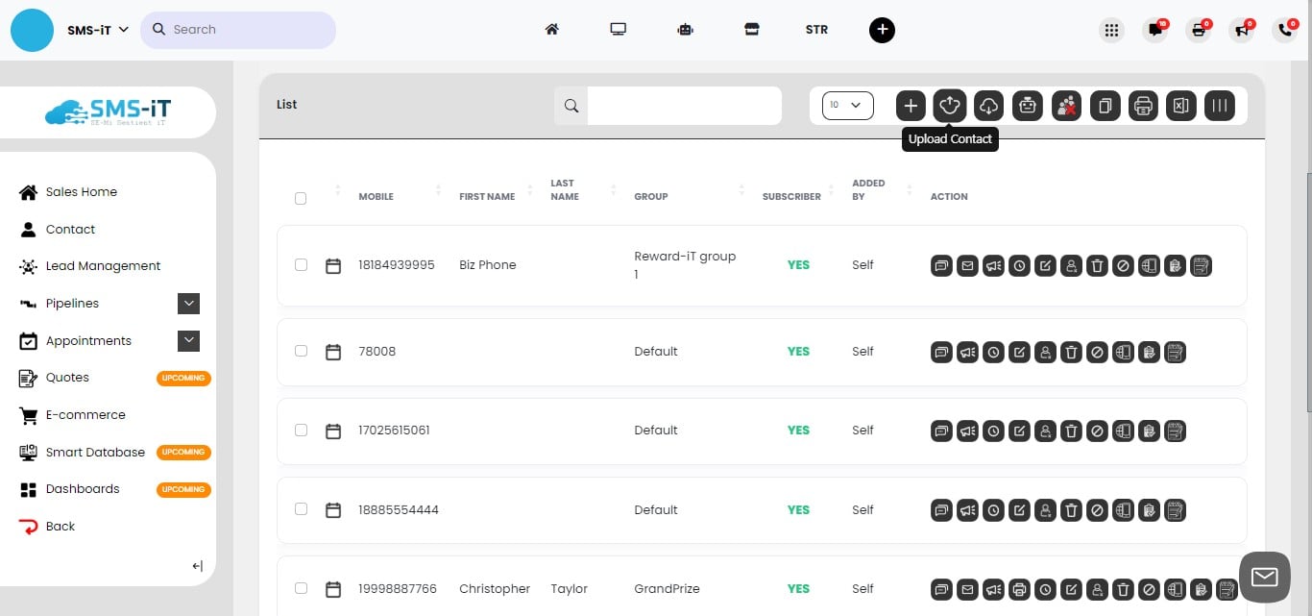Open the Excel export icon in the toolbar
Viewport: 1312px width, 616px height.
[x=1180, y=106]
